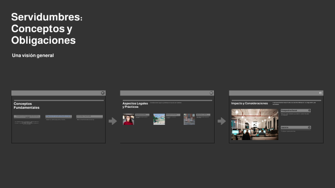
Task: Select the playground photo in Aspectos Legales card
Action: (159, 119)
